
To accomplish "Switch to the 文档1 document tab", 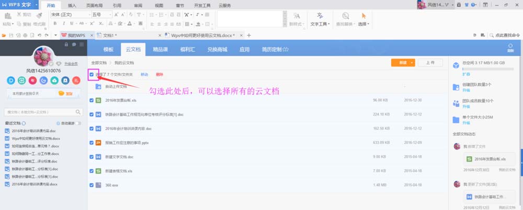I will [x=129, y=36].
